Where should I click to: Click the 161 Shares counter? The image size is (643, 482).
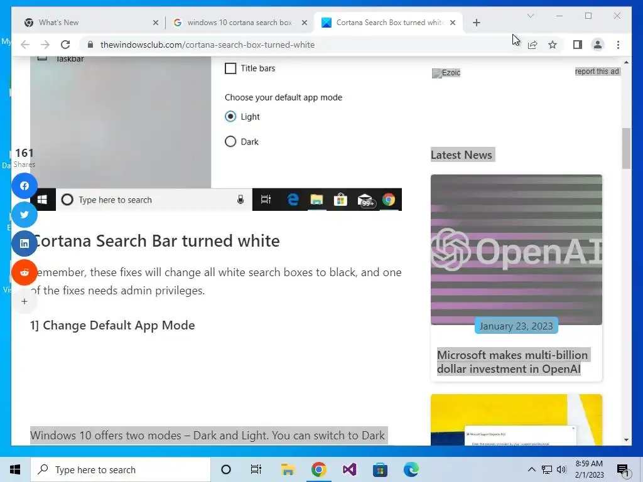[x=24, y=158]
